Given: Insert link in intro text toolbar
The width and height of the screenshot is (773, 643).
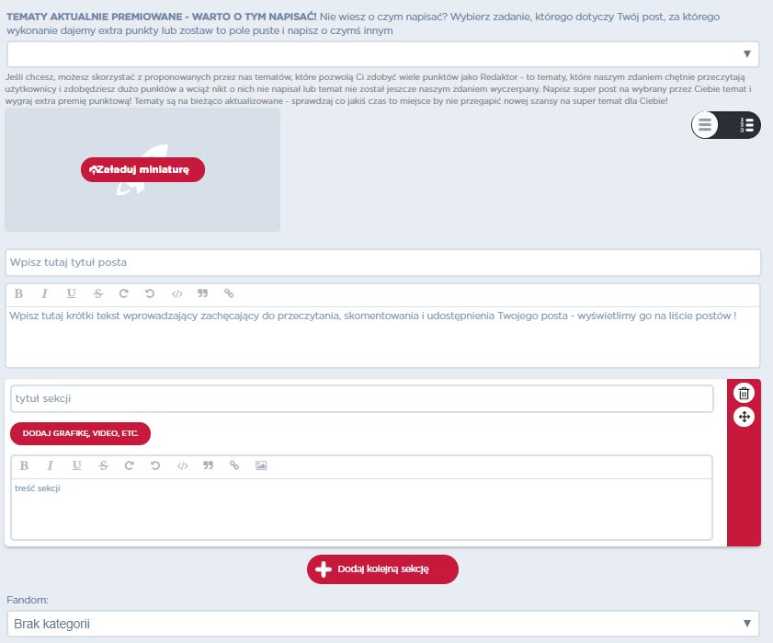Looking at the screenshot, I should (229, 293).
